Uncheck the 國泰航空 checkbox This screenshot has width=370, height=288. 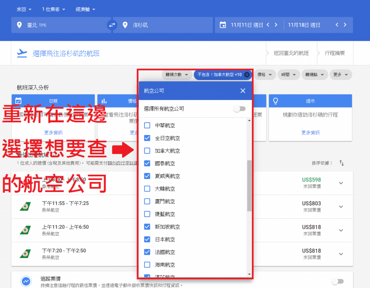point(147,163)
